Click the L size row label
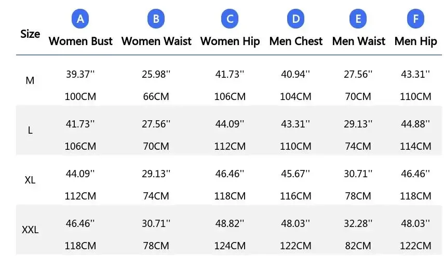Viewport: 444px width, 256px height. click(30, 131)
